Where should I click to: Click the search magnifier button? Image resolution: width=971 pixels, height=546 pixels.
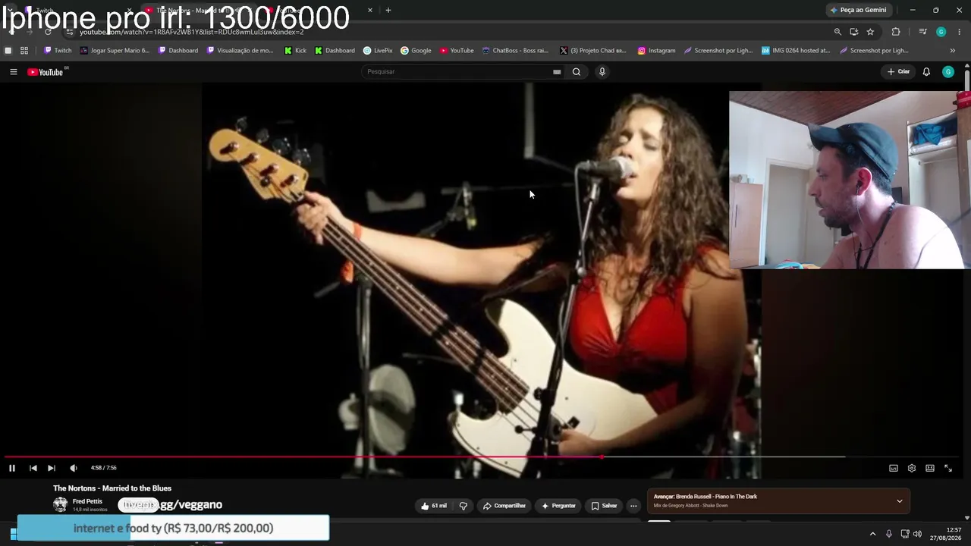(577, 72)
